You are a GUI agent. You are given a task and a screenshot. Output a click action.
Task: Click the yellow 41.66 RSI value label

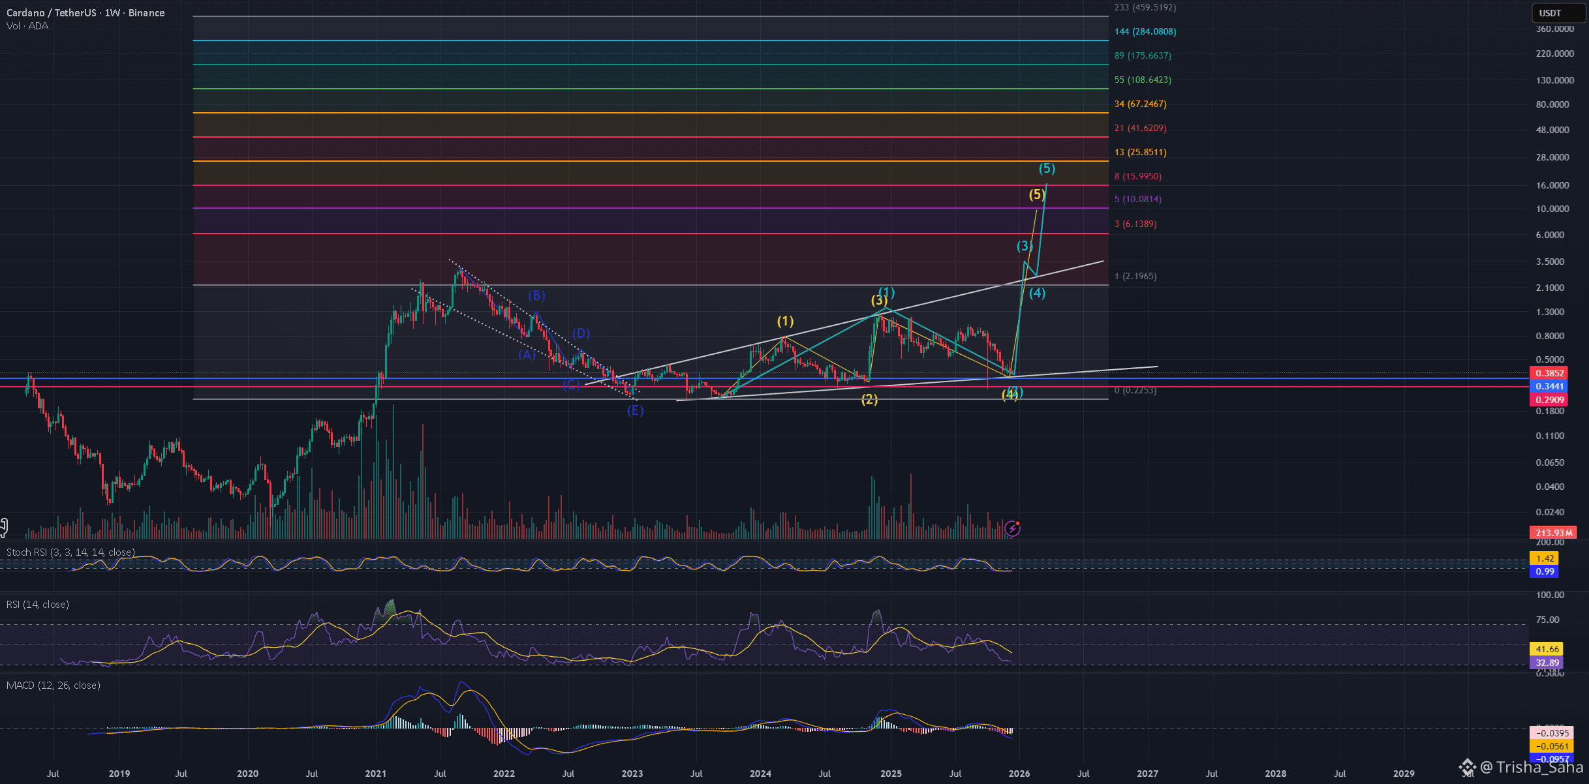[1547, 649]
